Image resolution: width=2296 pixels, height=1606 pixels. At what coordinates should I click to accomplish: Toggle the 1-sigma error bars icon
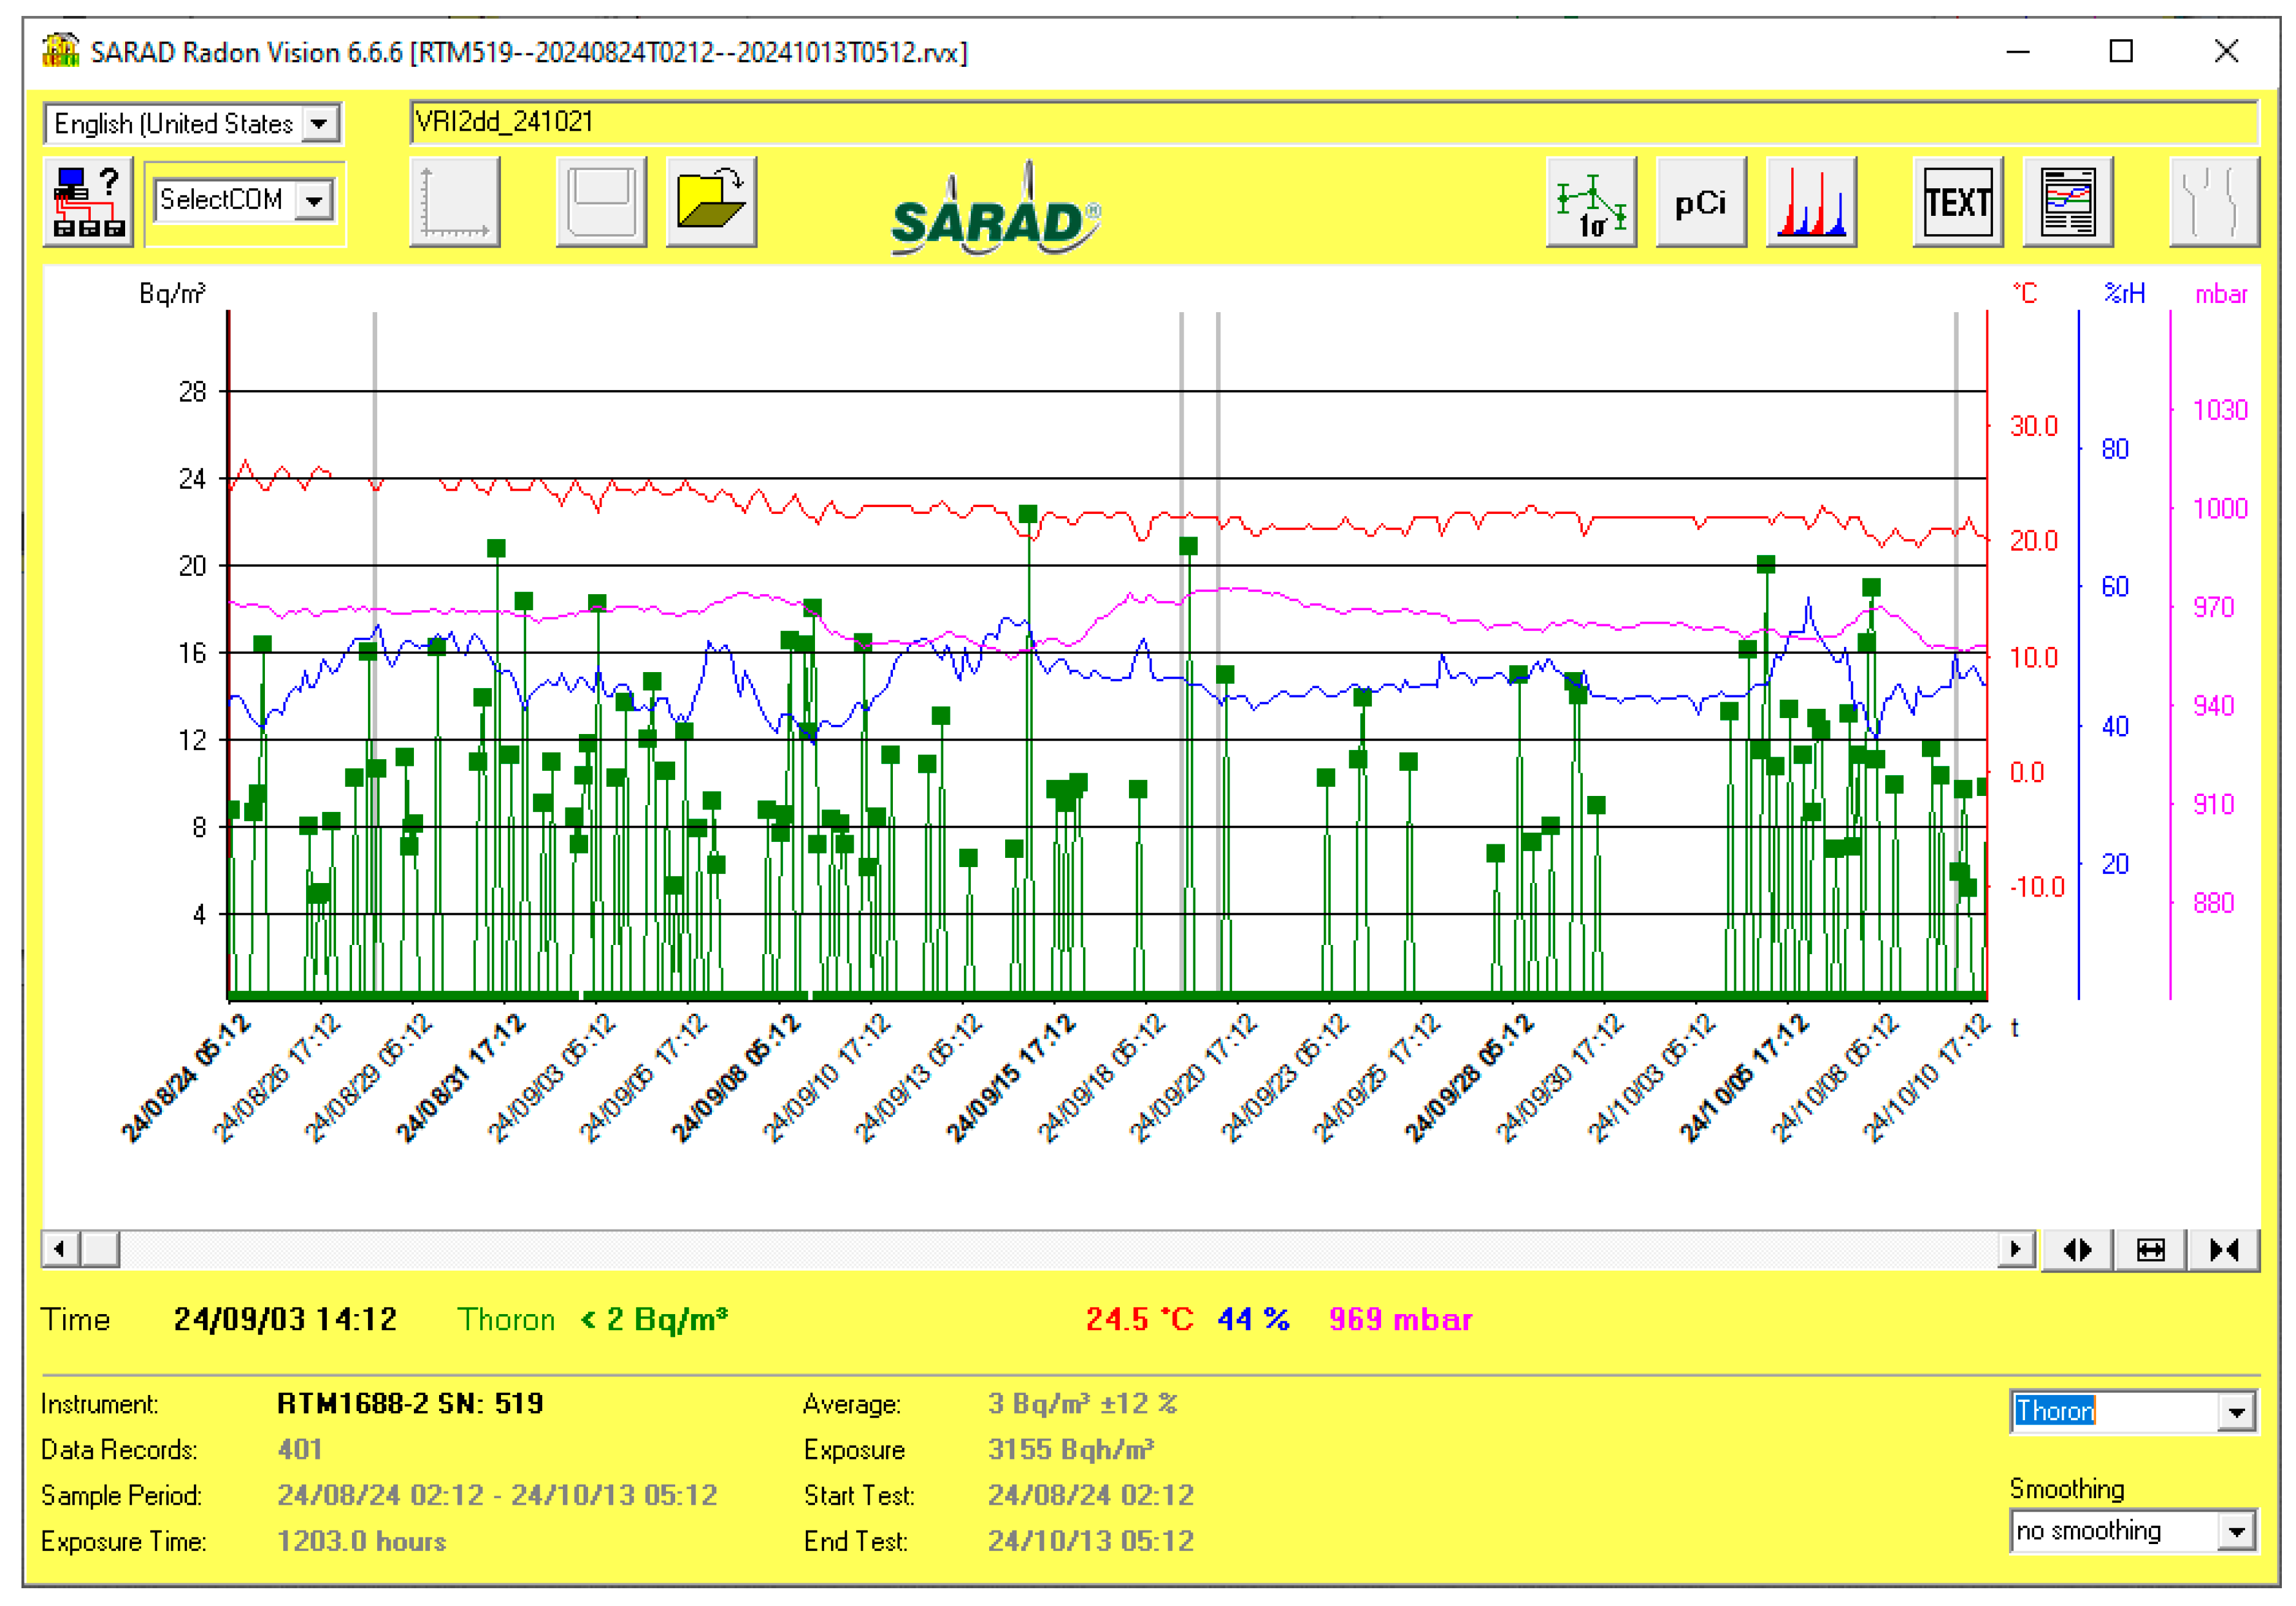pos(1590,201)
